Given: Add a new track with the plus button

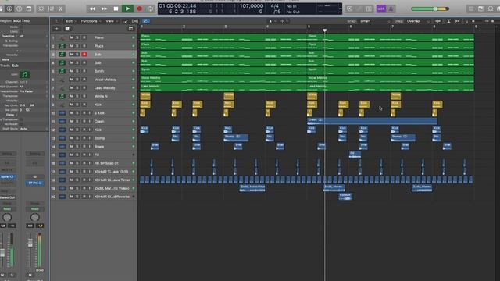Looking at the screenshot, I should [x=56, y=29].
